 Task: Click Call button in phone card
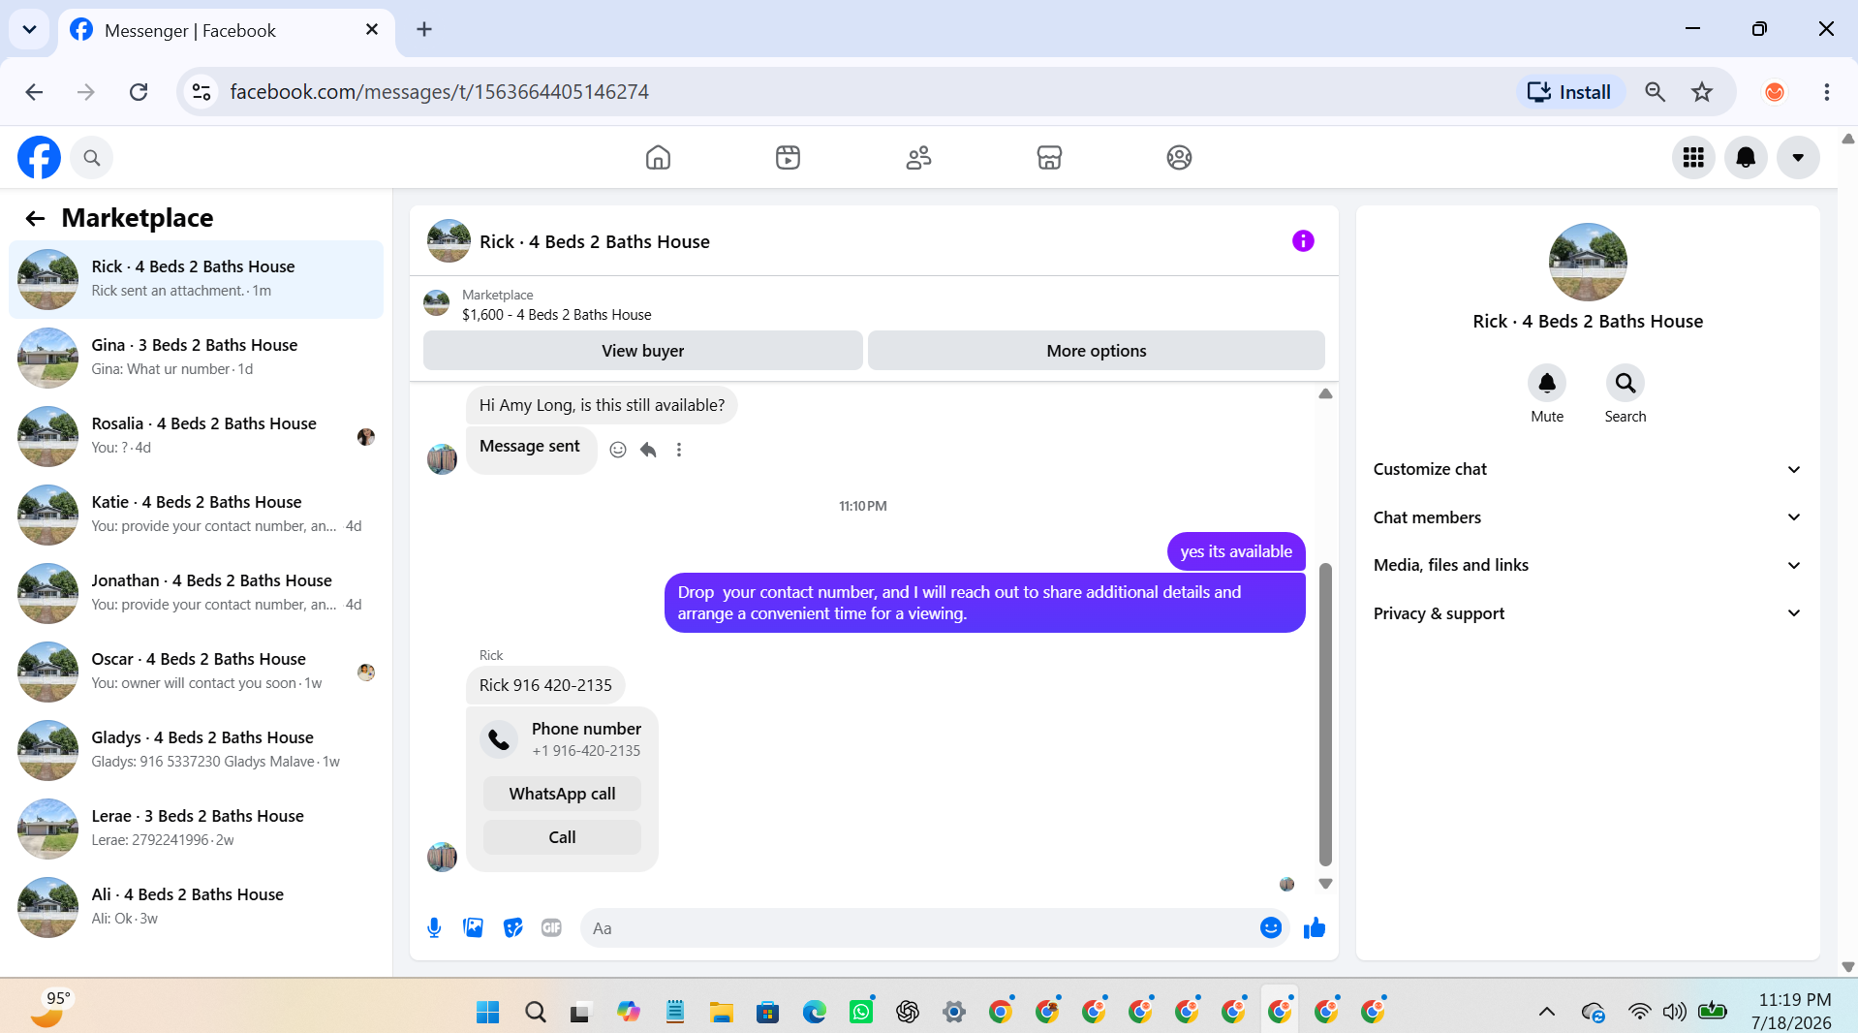tap(562, 837)
